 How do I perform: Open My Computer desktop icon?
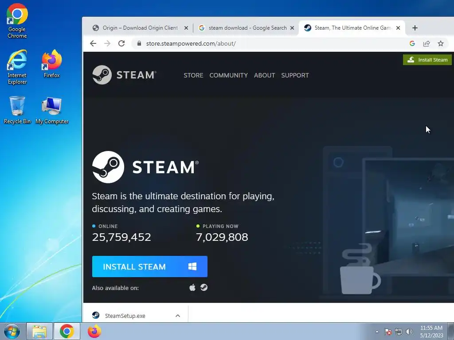(52, 110)
